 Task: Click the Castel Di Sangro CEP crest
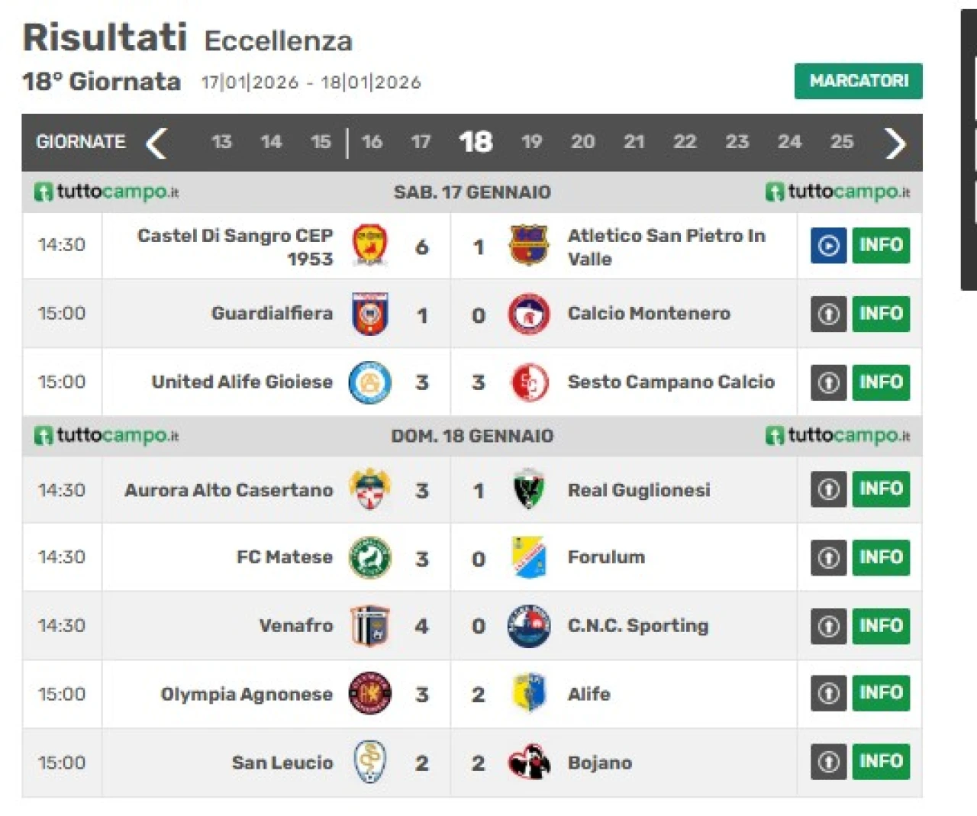(x=370, y=246)
